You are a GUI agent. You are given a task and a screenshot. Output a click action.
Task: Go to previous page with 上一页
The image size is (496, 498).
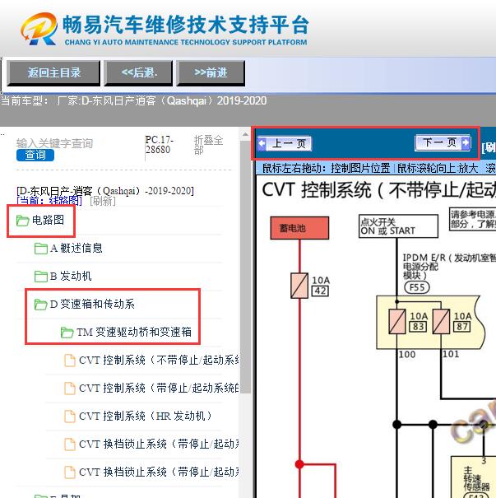[285, 143]
